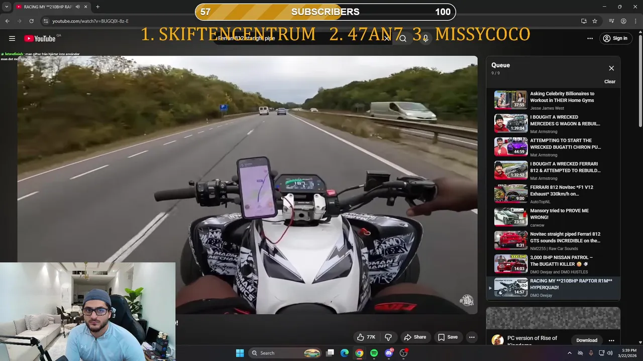
Task: Click the Mat Armstrong 1:39:04 thumbnail
Action: pos(510,123)
